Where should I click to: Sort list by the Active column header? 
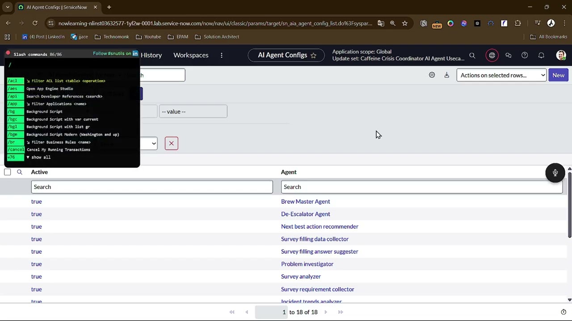(39, 172)
